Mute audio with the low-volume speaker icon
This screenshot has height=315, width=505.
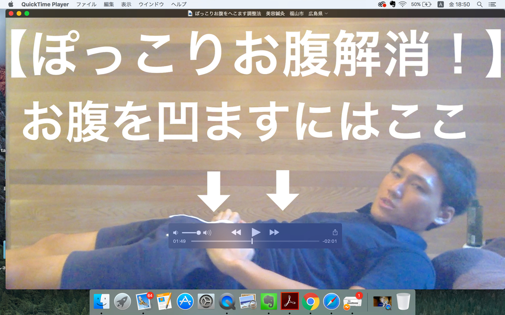(176, 233)
